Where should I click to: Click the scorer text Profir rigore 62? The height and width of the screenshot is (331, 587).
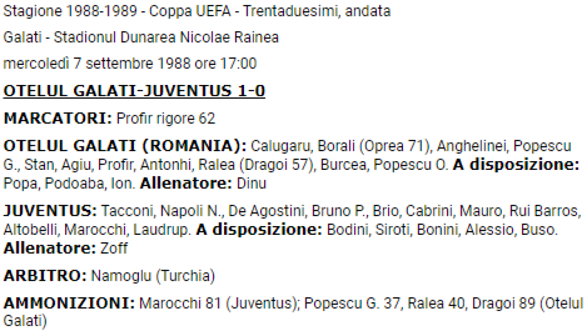click(x=166, y=119)
